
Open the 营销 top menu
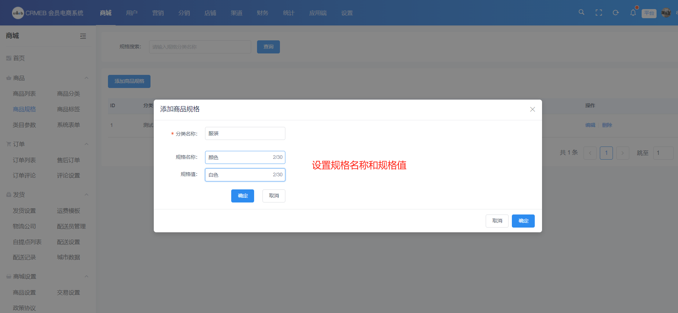[x=158, y=13]
